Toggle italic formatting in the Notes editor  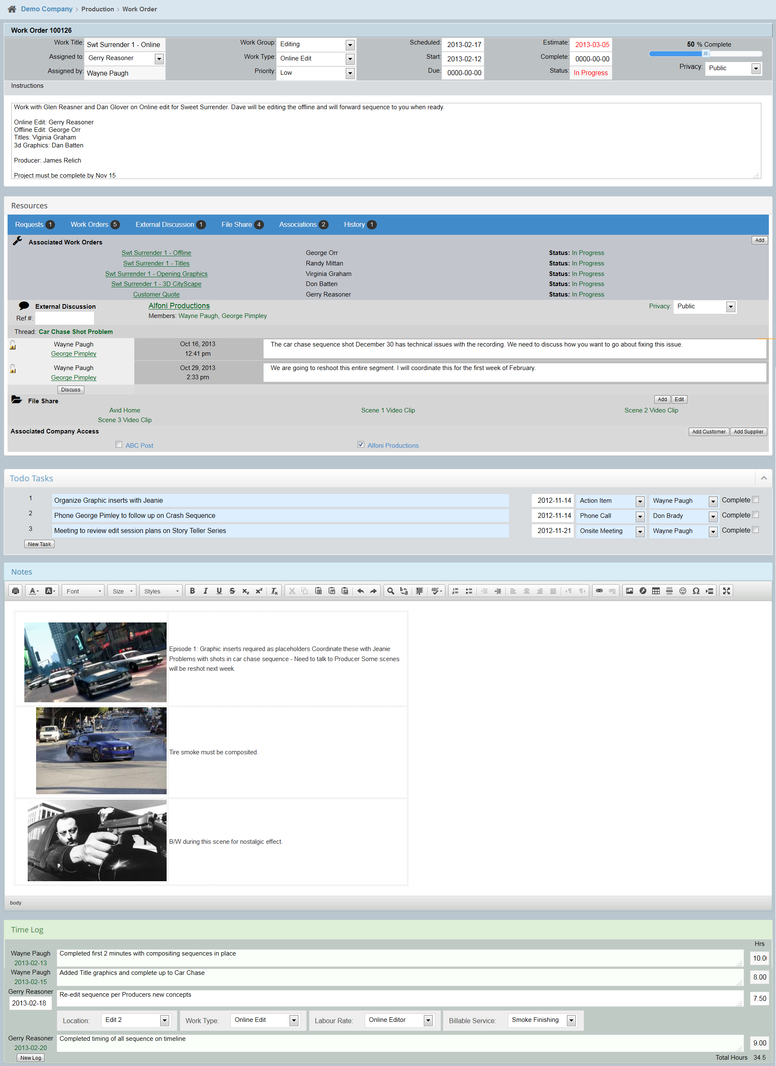pyautogui.click(x=205, y=591)
